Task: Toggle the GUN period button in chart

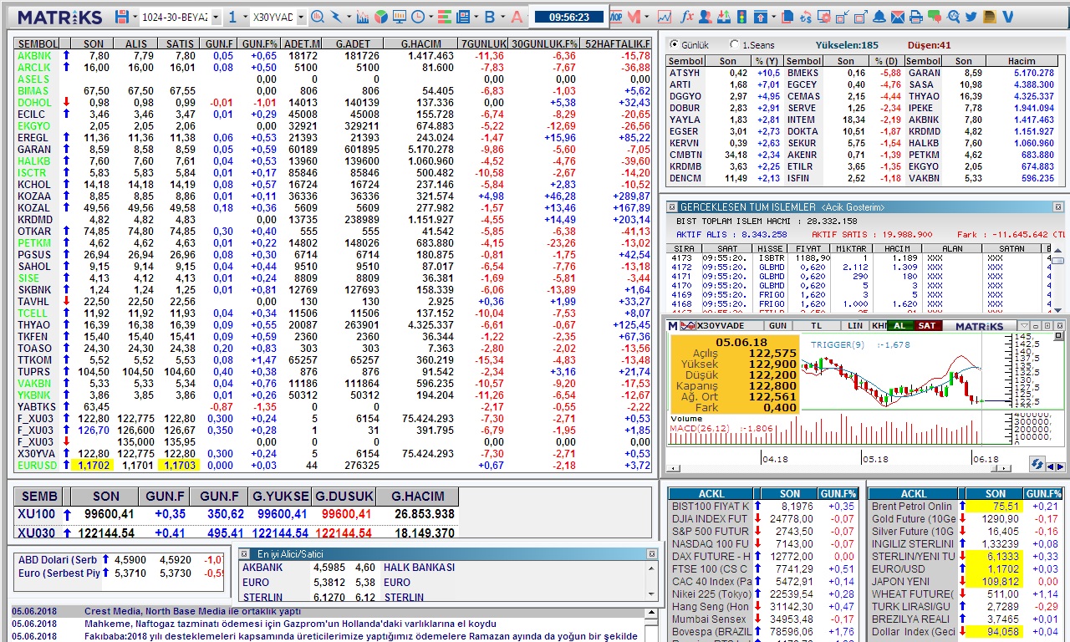Action: coord(777,325)
